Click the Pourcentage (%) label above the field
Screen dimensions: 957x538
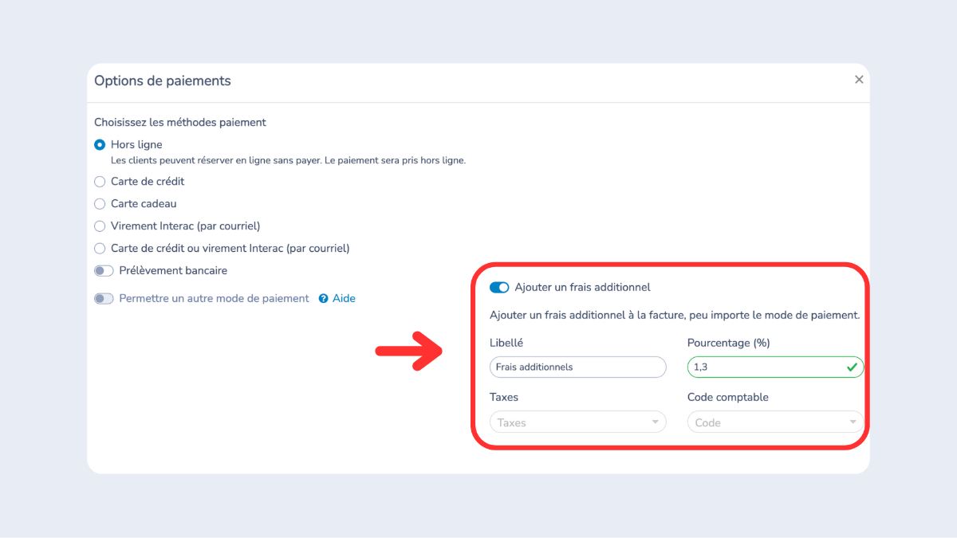coord(729,344)
